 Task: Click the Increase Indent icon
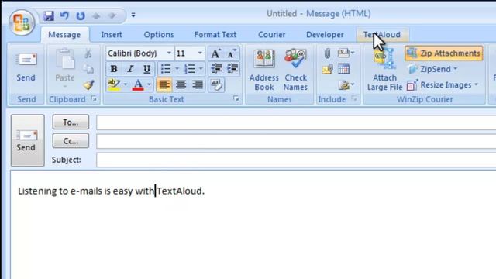[232, 69]
